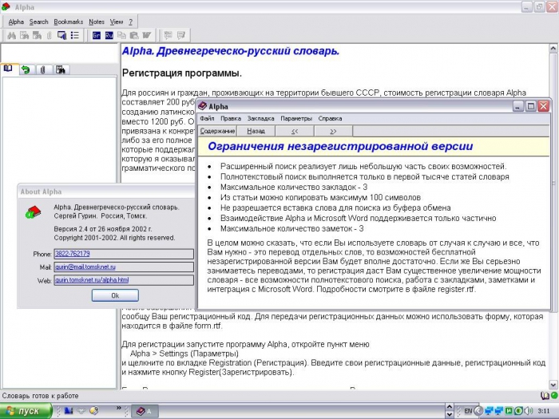Click the gurin@mail.tomsknet.ru email link
Screen dimensions: 559x419
point(85,267)
